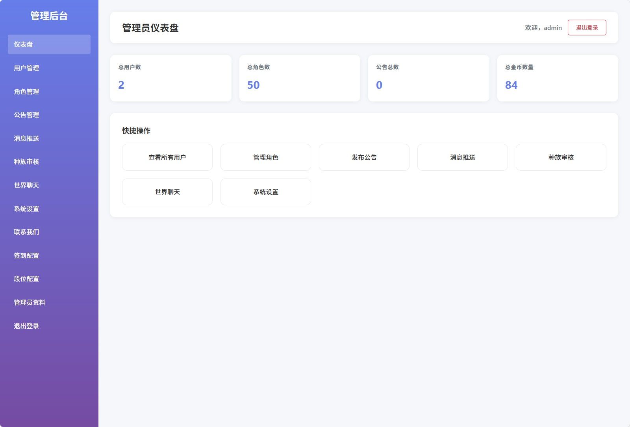
Task: Navigate to 种族审核 via the sidebar
Action: point(26,162)
